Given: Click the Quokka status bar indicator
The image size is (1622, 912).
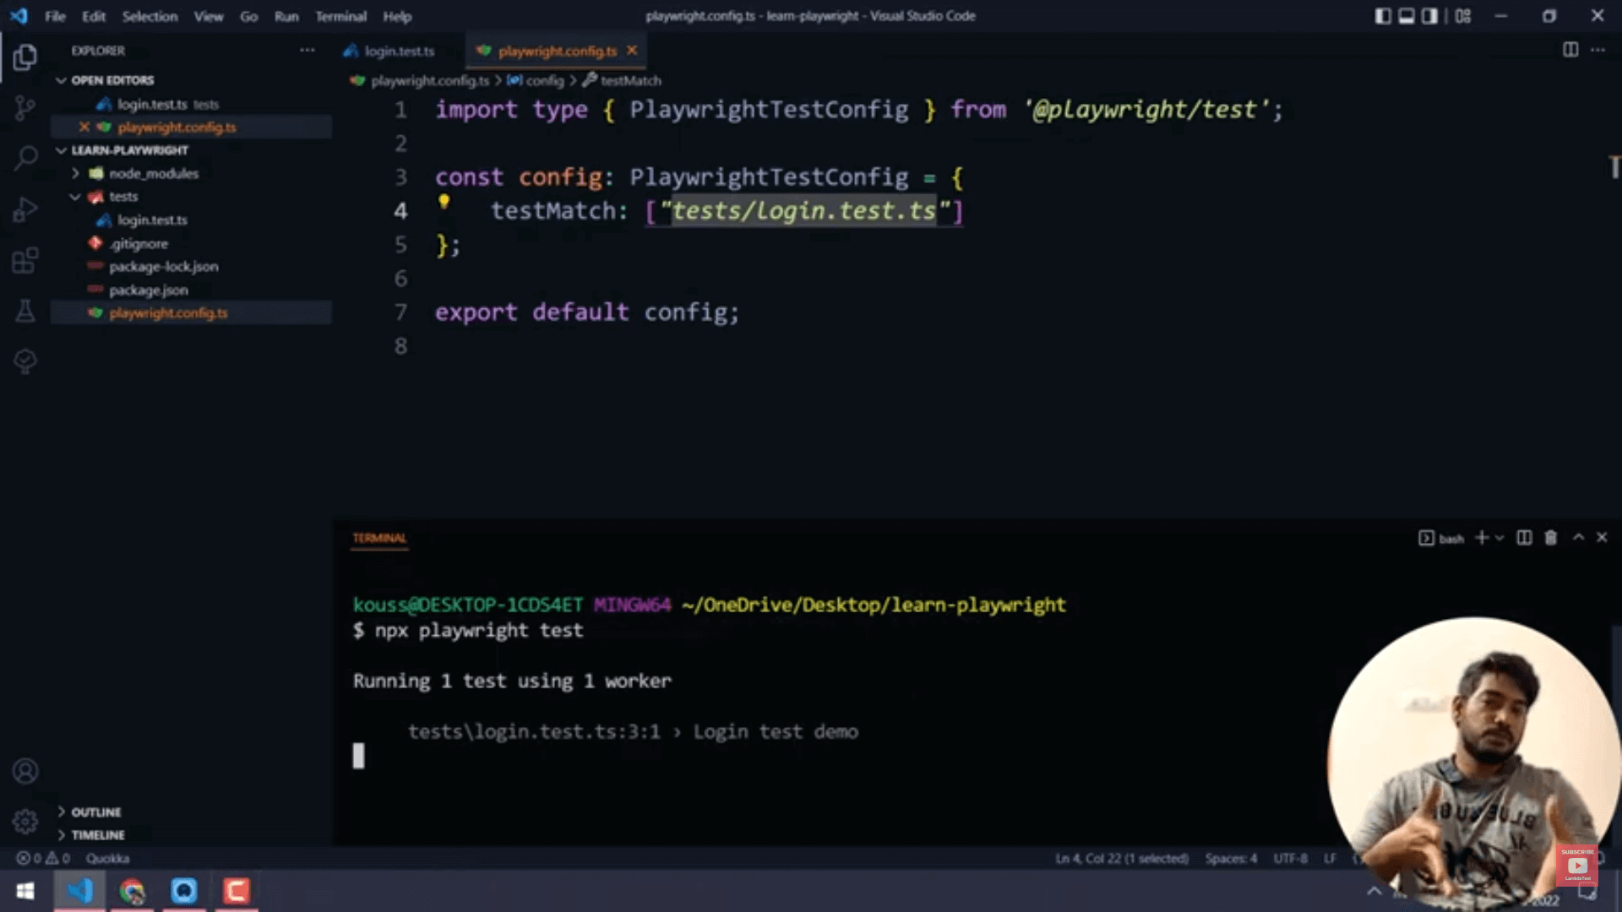Looking at the screenshot, I should pos(107,857).
